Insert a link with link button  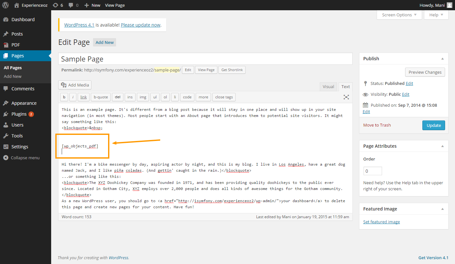coord(83,97)
